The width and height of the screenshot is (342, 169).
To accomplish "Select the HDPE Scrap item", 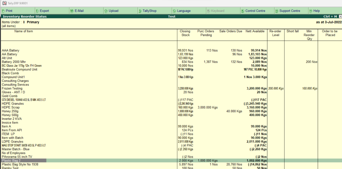I will (11, 107).
